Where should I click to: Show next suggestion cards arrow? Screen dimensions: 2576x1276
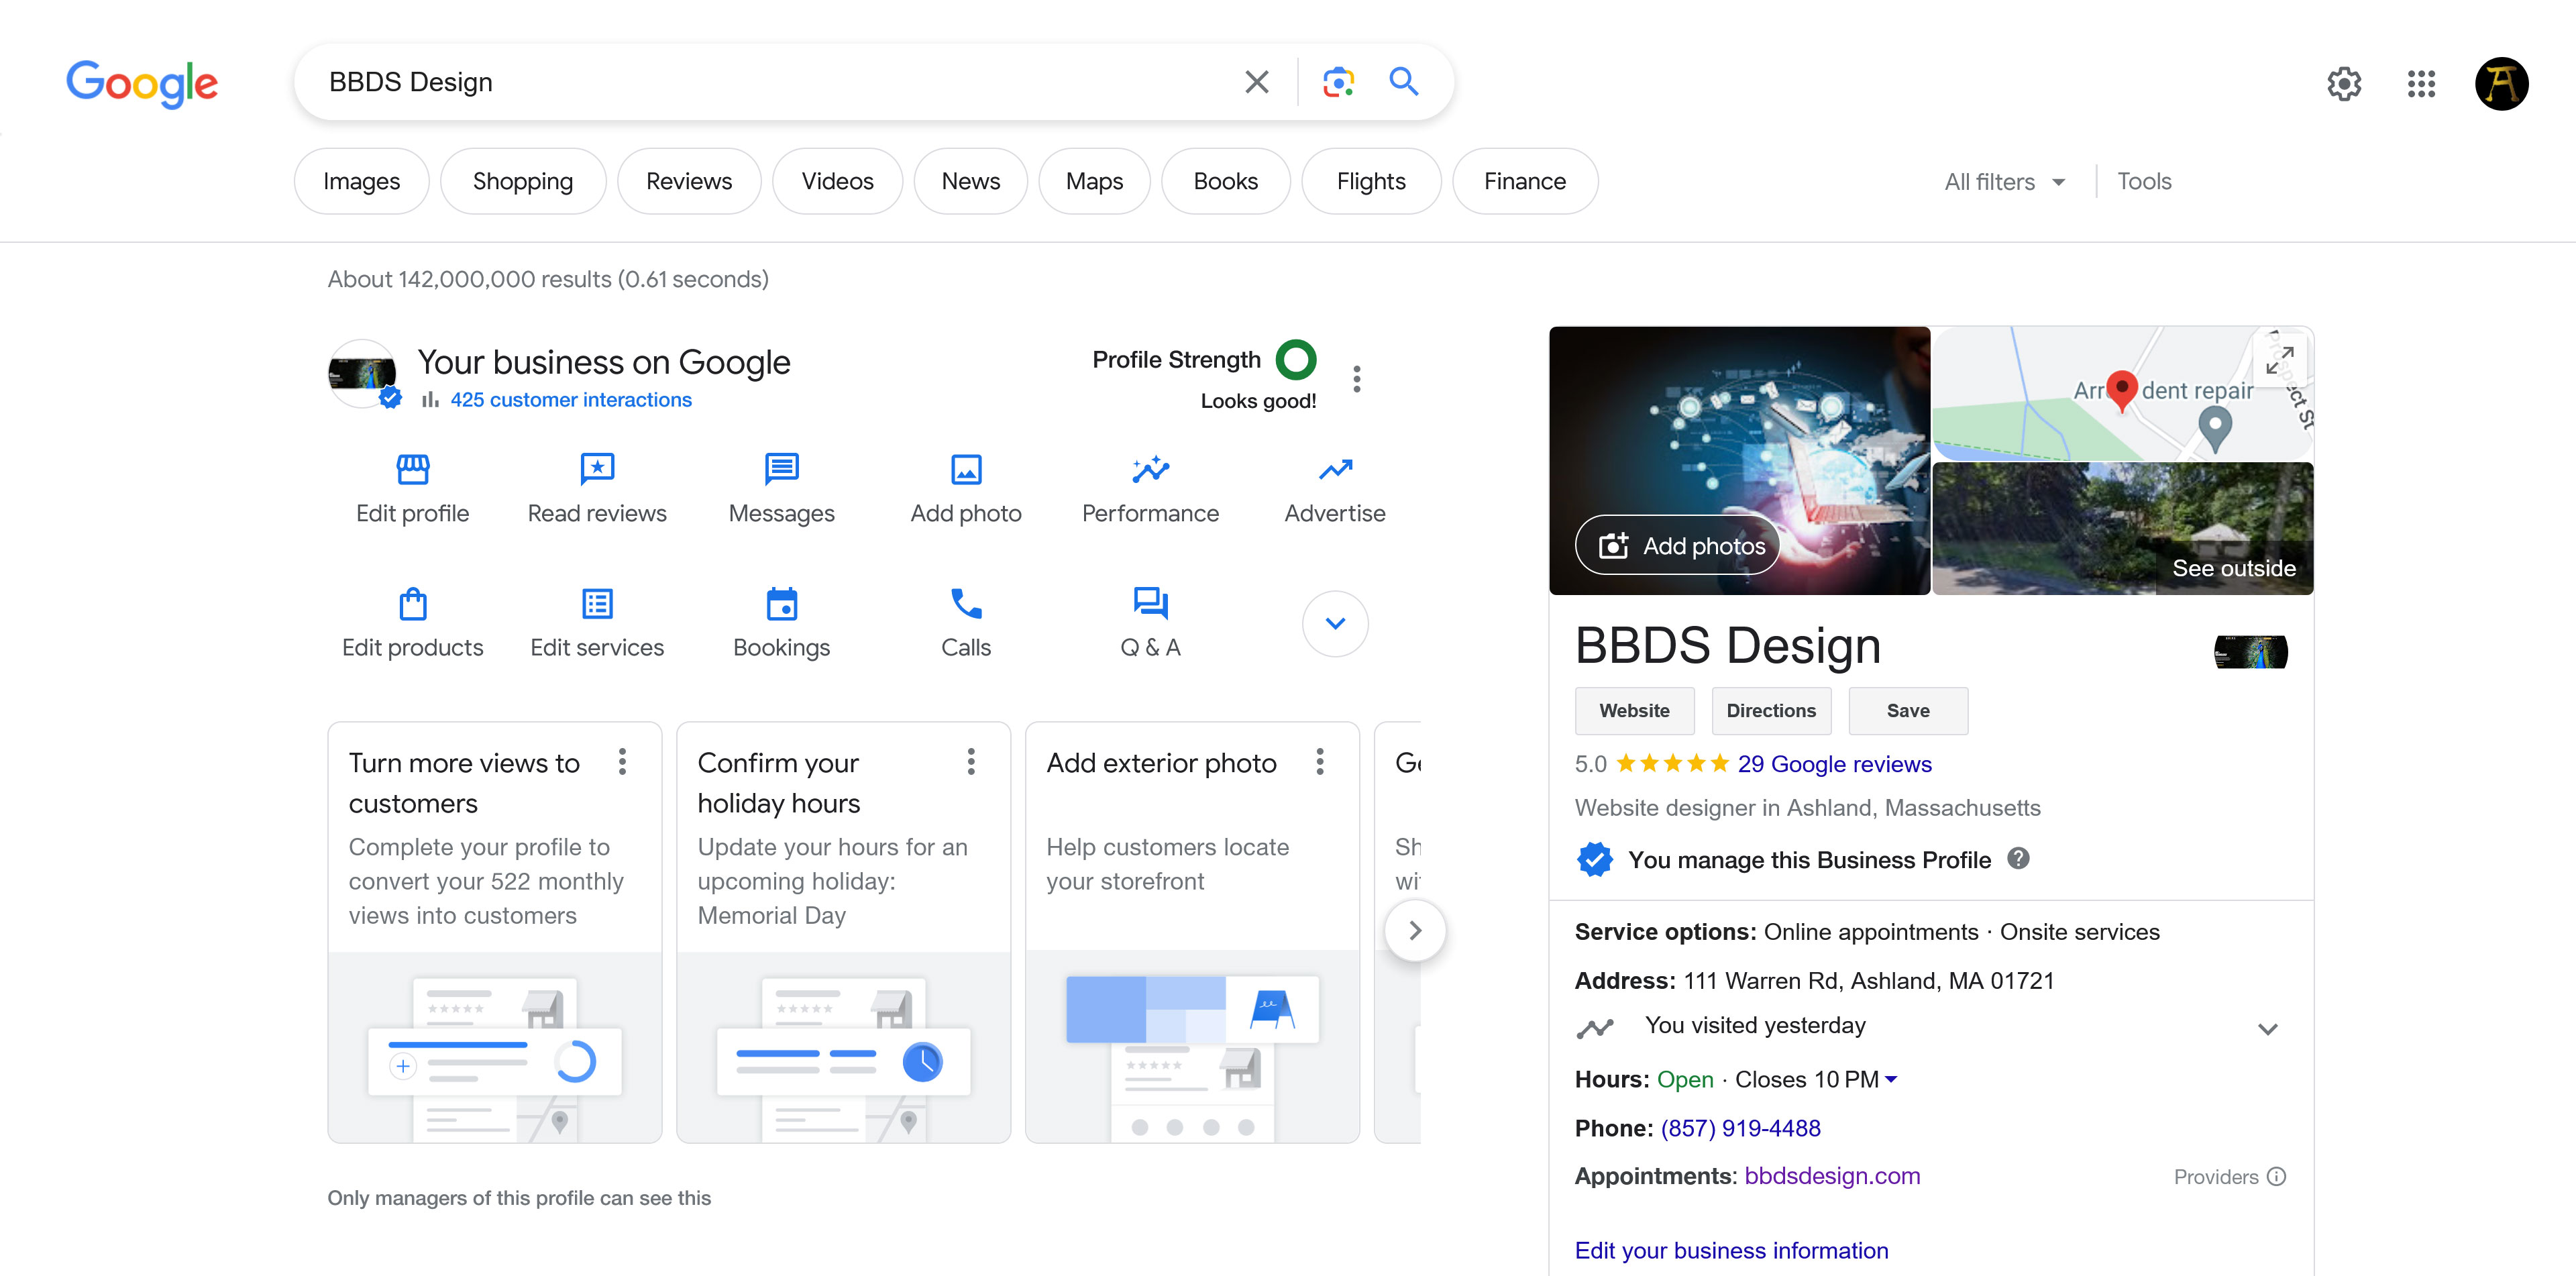click(1415, 931)
